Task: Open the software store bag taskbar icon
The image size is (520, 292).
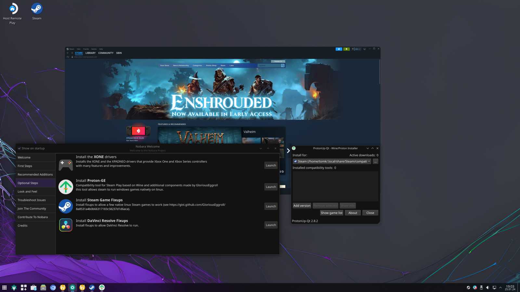Action: (33, 287)
